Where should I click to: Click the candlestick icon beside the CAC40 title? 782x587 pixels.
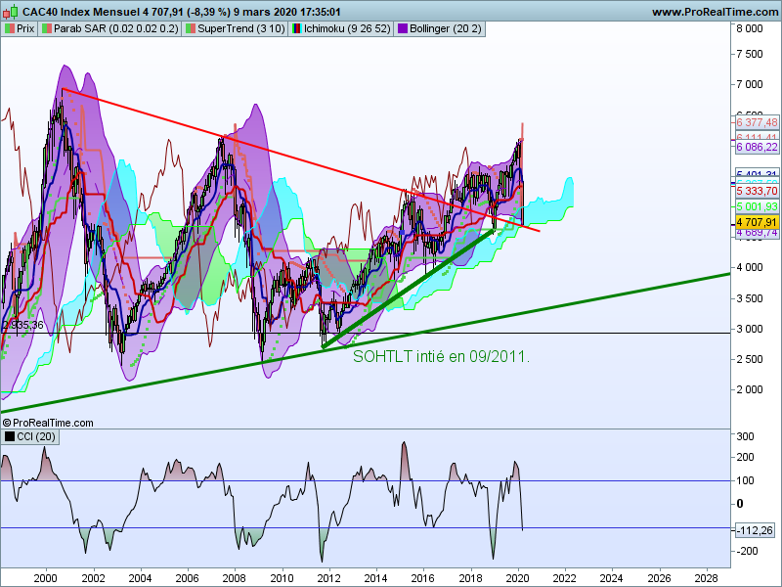pos(10,11)
